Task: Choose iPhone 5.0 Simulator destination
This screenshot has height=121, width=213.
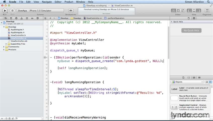Action: [40, 11]
